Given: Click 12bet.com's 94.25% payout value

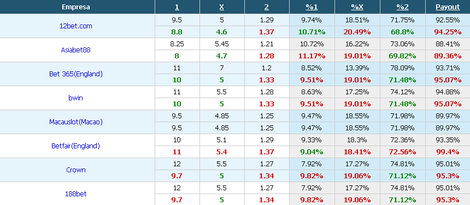Looking at the screenshot, I should point(448,32).
